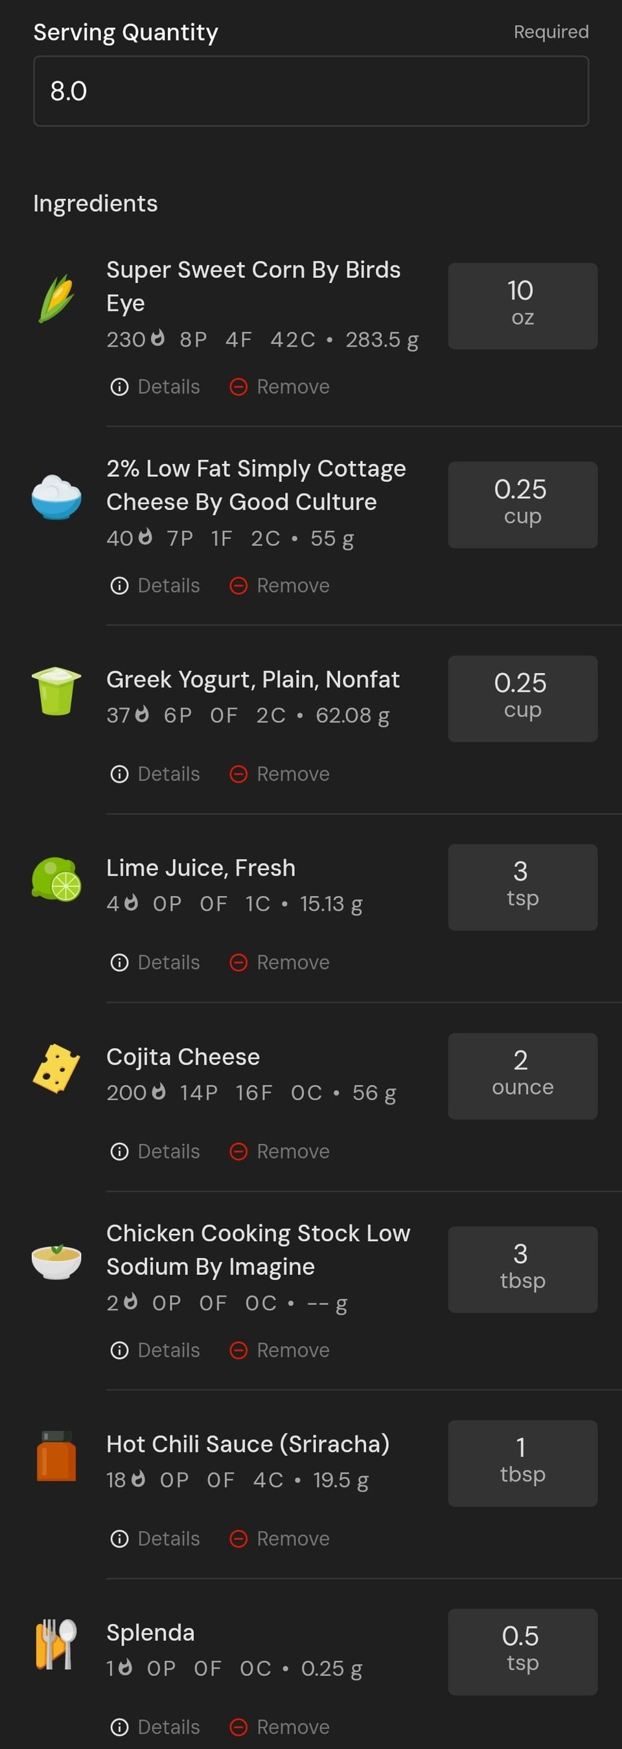Remove Hot Chili Sauce from ingredients
Image resolution: width=622 pixels, height=1749 pixels.
(280, 1538)
